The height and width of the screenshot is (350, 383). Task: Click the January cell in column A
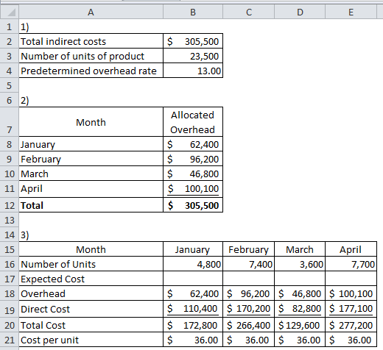91,144
